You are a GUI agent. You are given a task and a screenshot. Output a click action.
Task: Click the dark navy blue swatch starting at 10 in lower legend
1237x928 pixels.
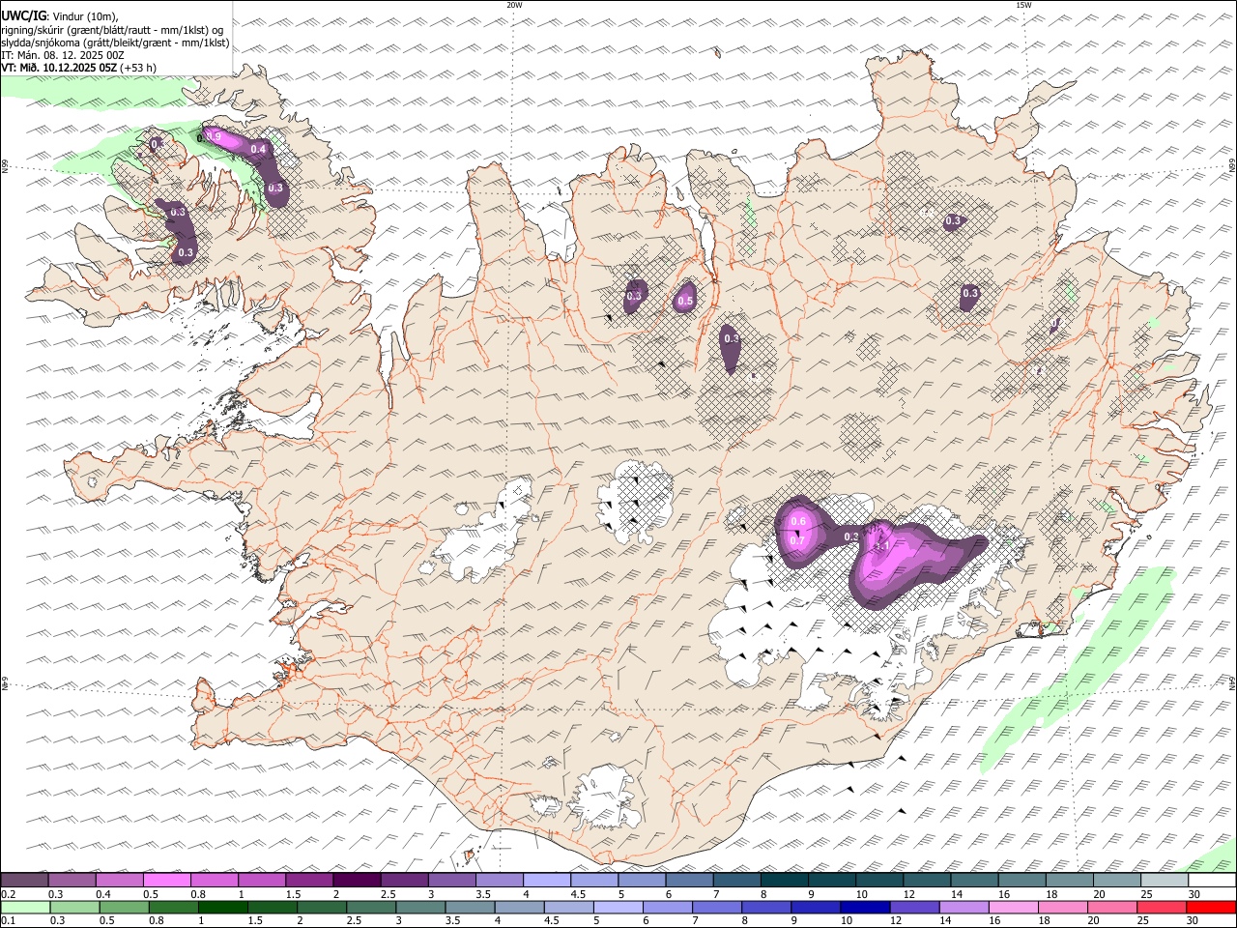tap(865, 907)
